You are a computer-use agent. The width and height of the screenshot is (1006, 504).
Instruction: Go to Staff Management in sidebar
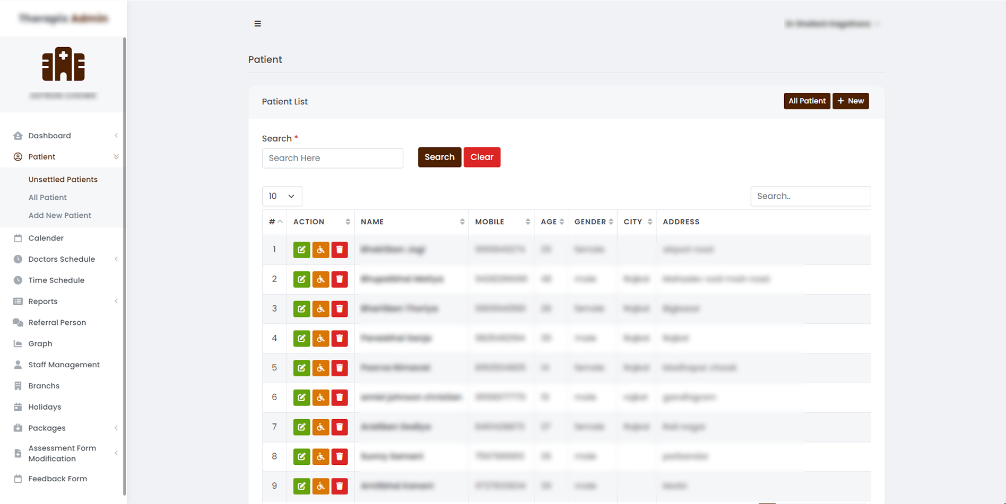tap(64, 365)
